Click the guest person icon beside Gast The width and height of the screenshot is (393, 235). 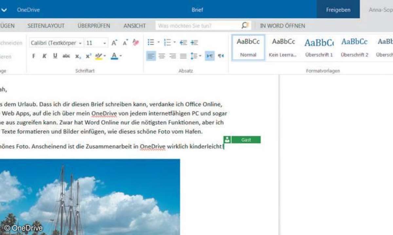coord(227,140)
